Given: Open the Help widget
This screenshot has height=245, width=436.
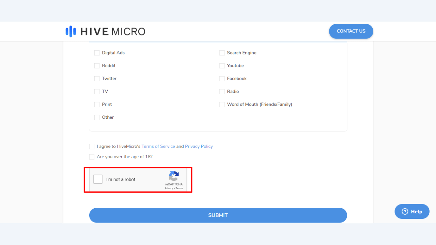Looking at the screenshot, I should point(412,211).
